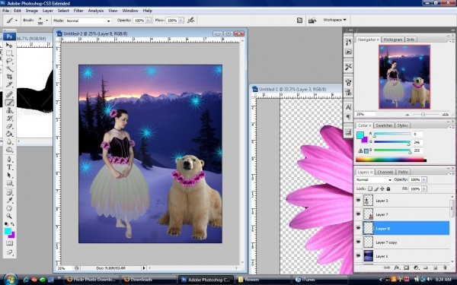
Task: Open the brush Mode dropdown
Action: click(x=88, y=21)
